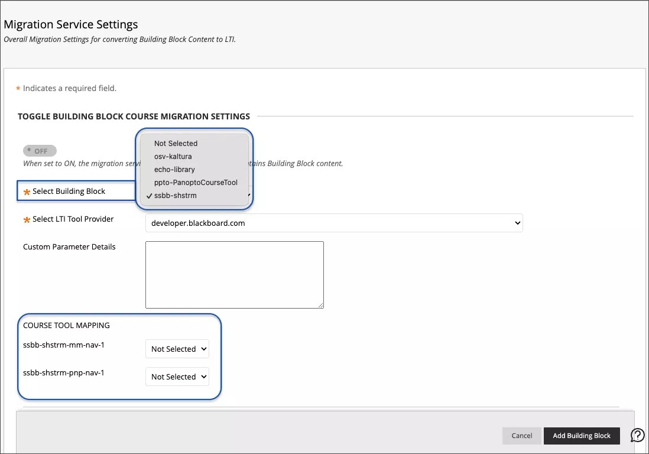649x454 pixels.
Task: Choose echo-library in the dropdown list
Action: tap(174, 169)
